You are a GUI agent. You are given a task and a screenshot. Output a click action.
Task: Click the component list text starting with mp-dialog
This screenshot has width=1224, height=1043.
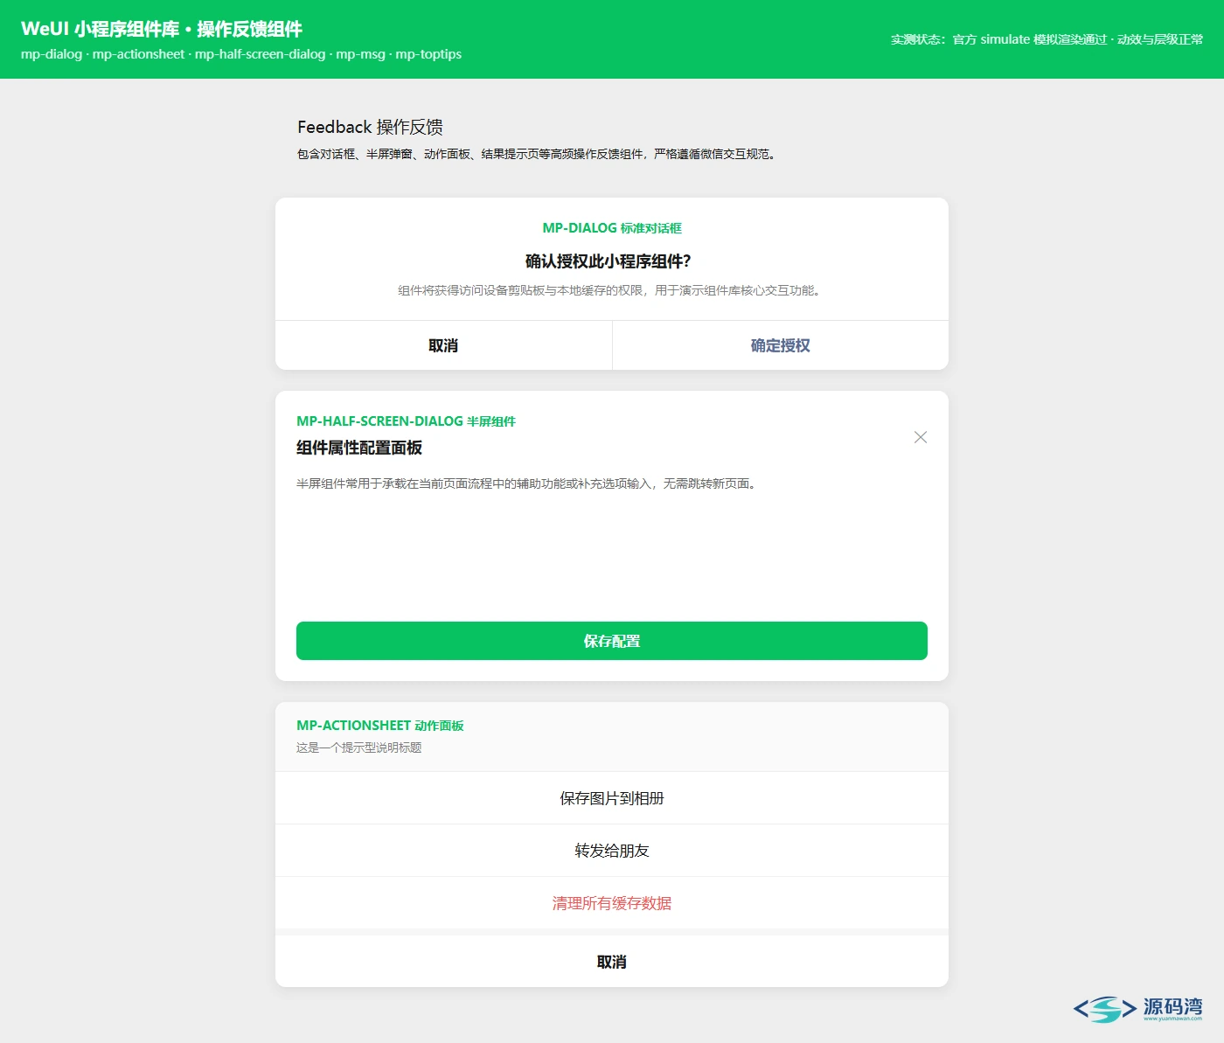coord(241,54)
